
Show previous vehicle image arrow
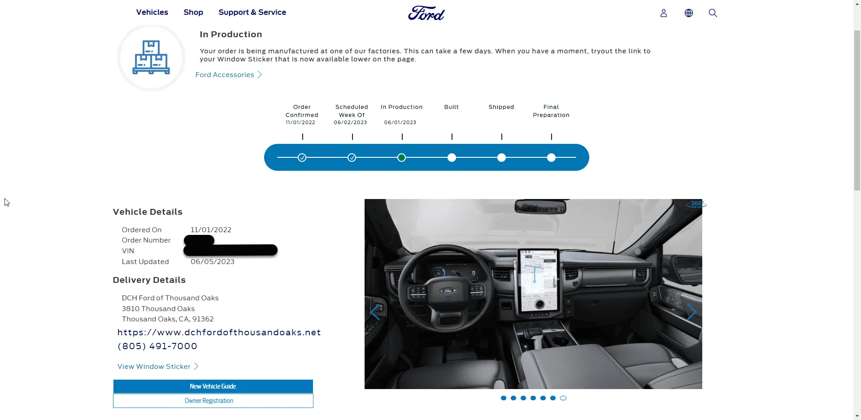coord(376,312)
